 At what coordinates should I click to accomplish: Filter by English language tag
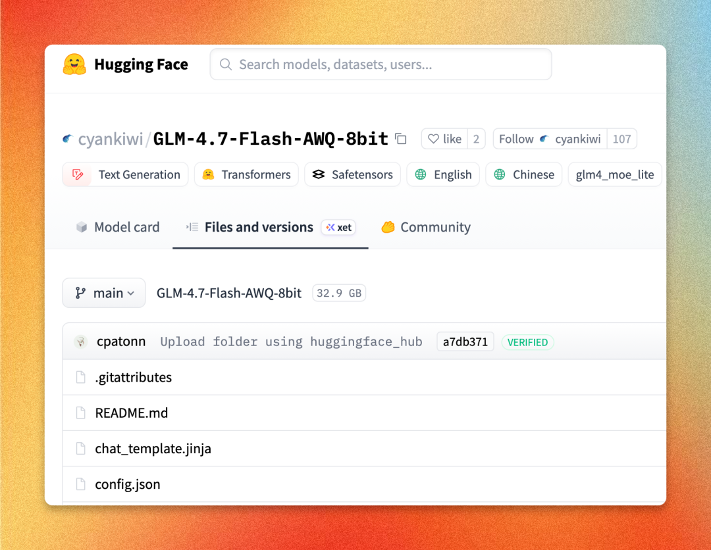443,174
